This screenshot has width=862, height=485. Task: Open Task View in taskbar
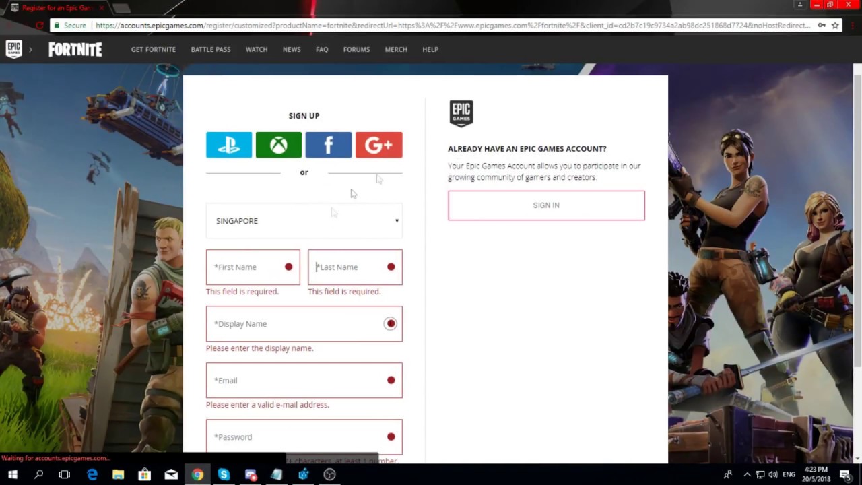point(65,474)
